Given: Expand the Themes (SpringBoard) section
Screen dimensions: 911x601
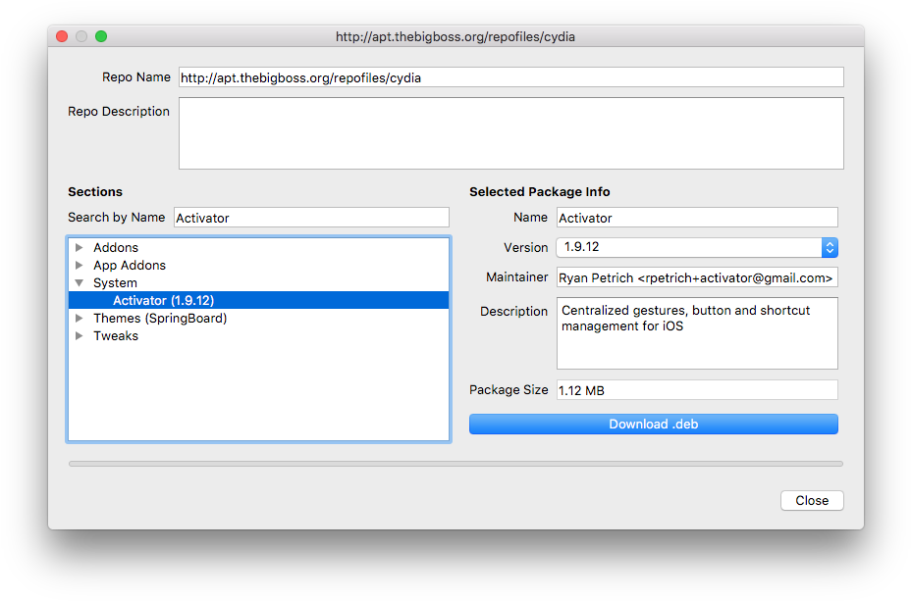Looking at the screenshot, I should pos(79,319).
